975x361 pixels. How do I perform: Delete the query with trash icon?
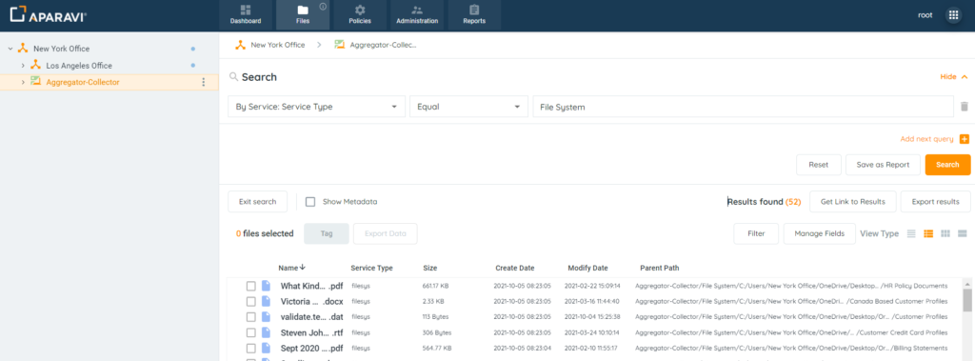pyautogui.click(x=965, y=107)
